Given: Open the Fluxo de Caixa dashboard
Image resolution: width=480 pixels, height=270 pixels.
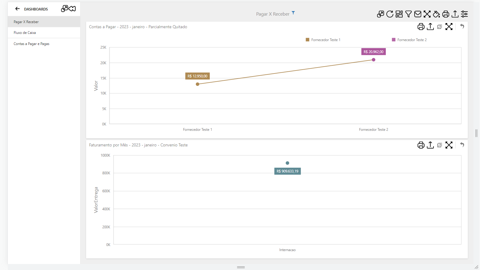Looking at the screenshot, I should [25, 33].
